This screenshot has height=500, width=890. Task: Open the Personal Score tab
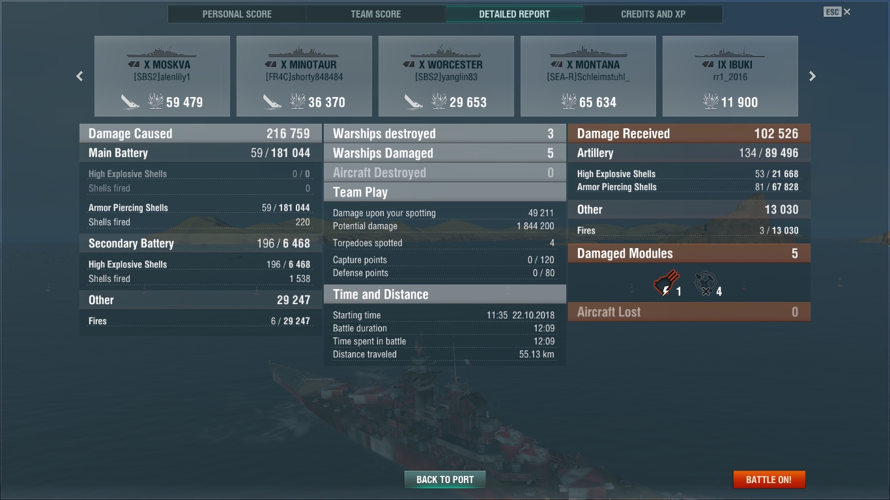pos(237,14)
